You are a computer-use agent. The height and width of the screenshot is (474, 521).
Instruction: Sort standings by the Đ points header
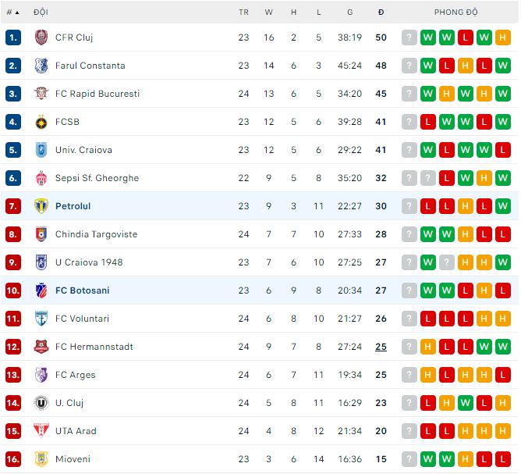click(381, 12)
